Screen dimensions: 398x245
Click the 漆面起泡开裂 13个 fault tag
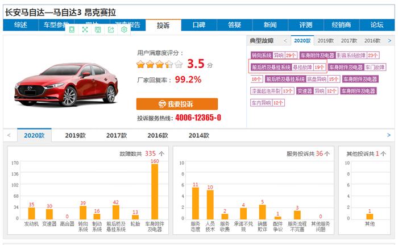(x=272, y=91)
